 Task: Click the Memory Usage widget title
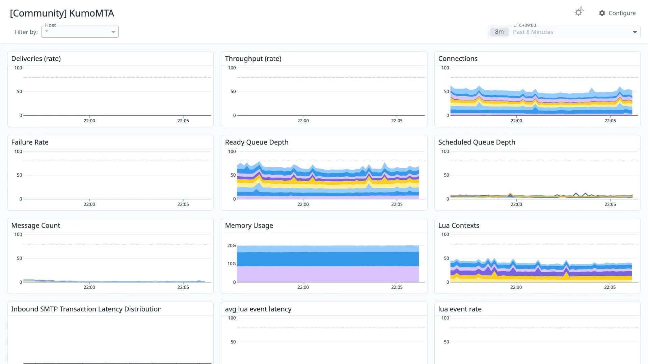point(249,225)
